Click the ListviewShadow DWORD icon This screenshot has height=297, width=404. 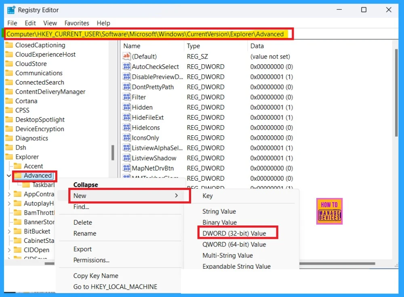[126, 158]
